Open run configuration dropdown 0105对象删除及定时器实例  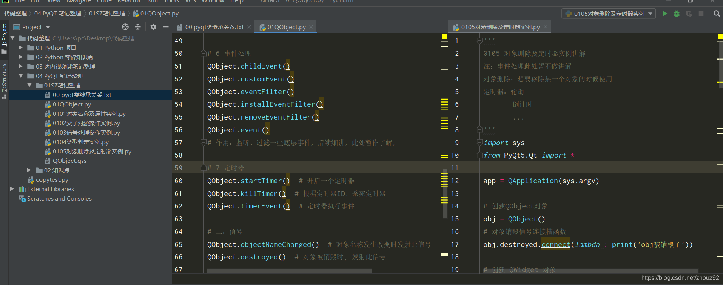coord(609,14)
